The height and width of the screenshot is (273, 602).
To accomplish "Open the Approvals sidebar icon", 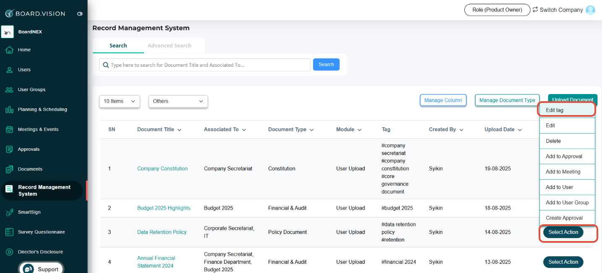I will click(x=9, y=149).
